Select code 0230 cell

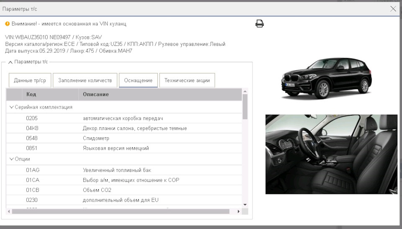coord(32,200)
